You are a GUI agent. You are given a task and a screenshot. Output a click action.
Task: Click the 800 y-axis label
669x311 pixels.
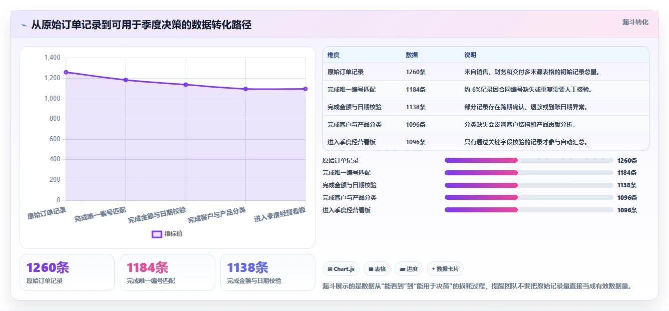coord(55,119)
